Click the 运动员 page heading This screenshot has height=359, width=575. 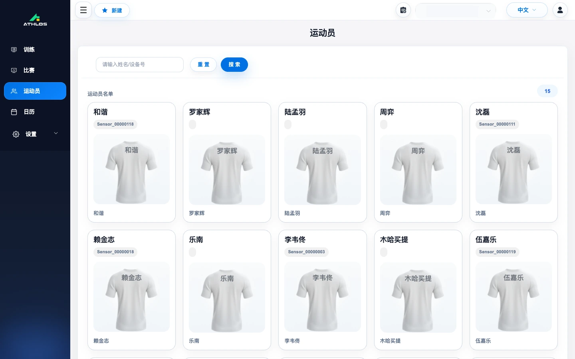323,33
